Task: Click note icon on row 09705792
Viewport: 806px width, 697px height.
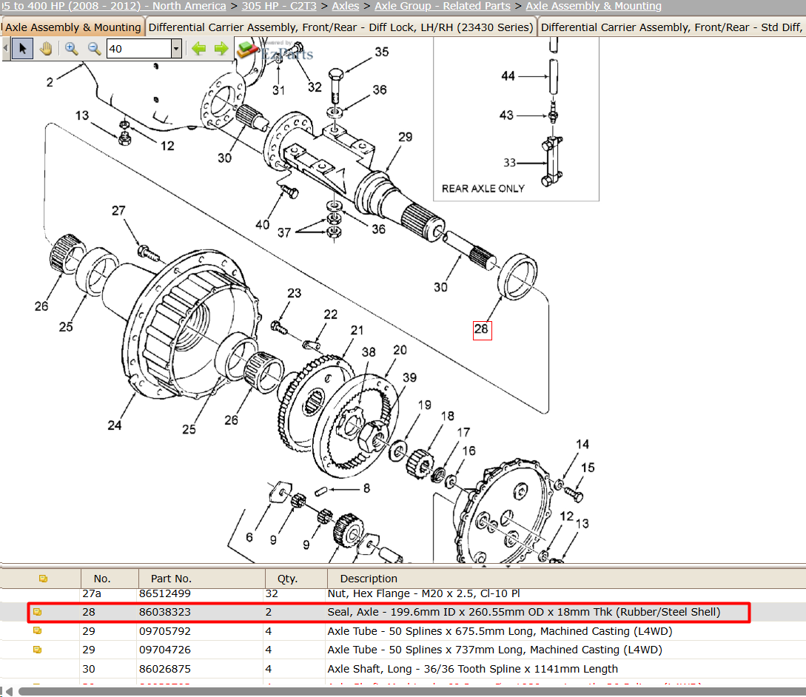Action: (x=38, y=630)
